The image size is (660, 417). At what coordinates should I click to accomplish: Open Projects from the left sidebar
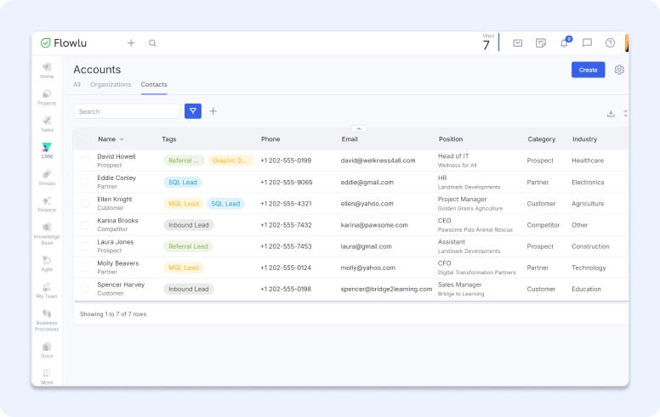click(x=47, y=96)
